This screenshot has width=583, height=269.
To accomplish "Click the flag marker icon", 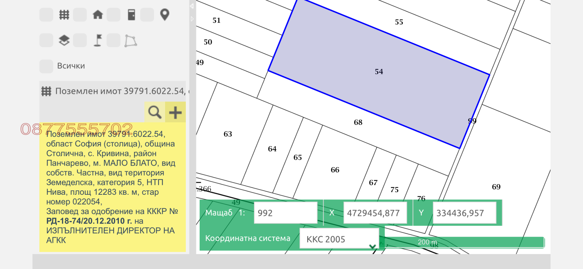I will tap(98, 40).
